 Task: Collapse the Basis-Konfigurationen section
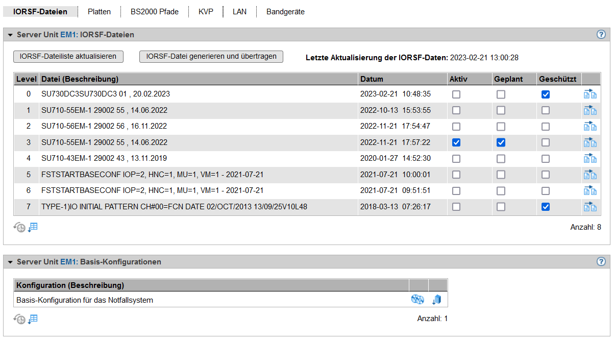tap(10, 262)
